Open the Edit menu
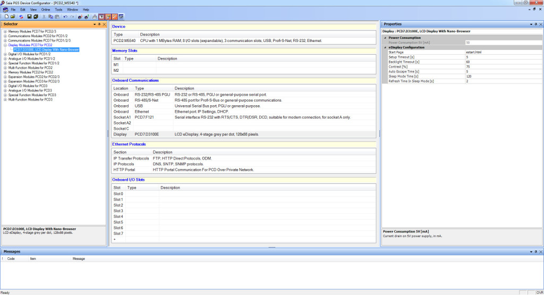The width and height of the screenshot is (544, 295). pyautogui.click(x=23, y=10)
